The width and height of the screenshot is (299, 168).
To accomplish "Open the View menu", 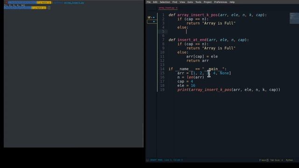I will pyautogui.click(x=182, y=2).
